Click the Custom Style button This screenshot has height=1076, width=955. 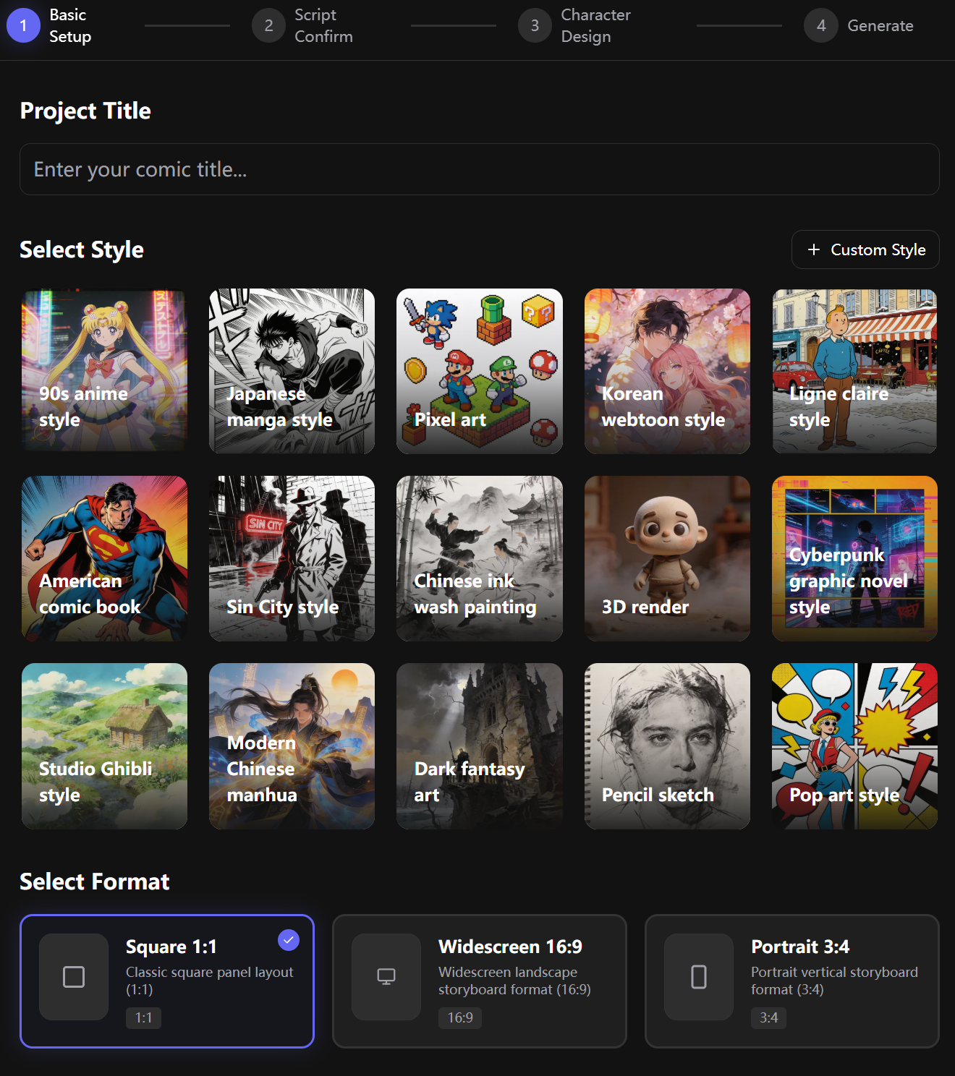[x=865, y=249]
